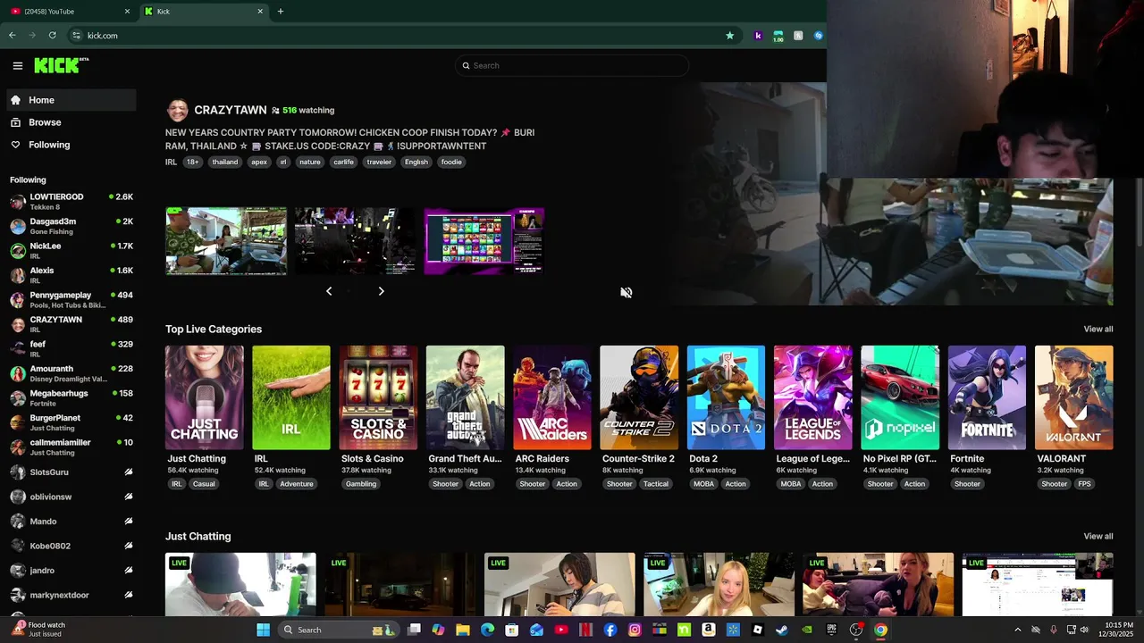This screenshot has height=643, width=1144.
Task: Click the bookmark star icon
Action: coord(730,36)
